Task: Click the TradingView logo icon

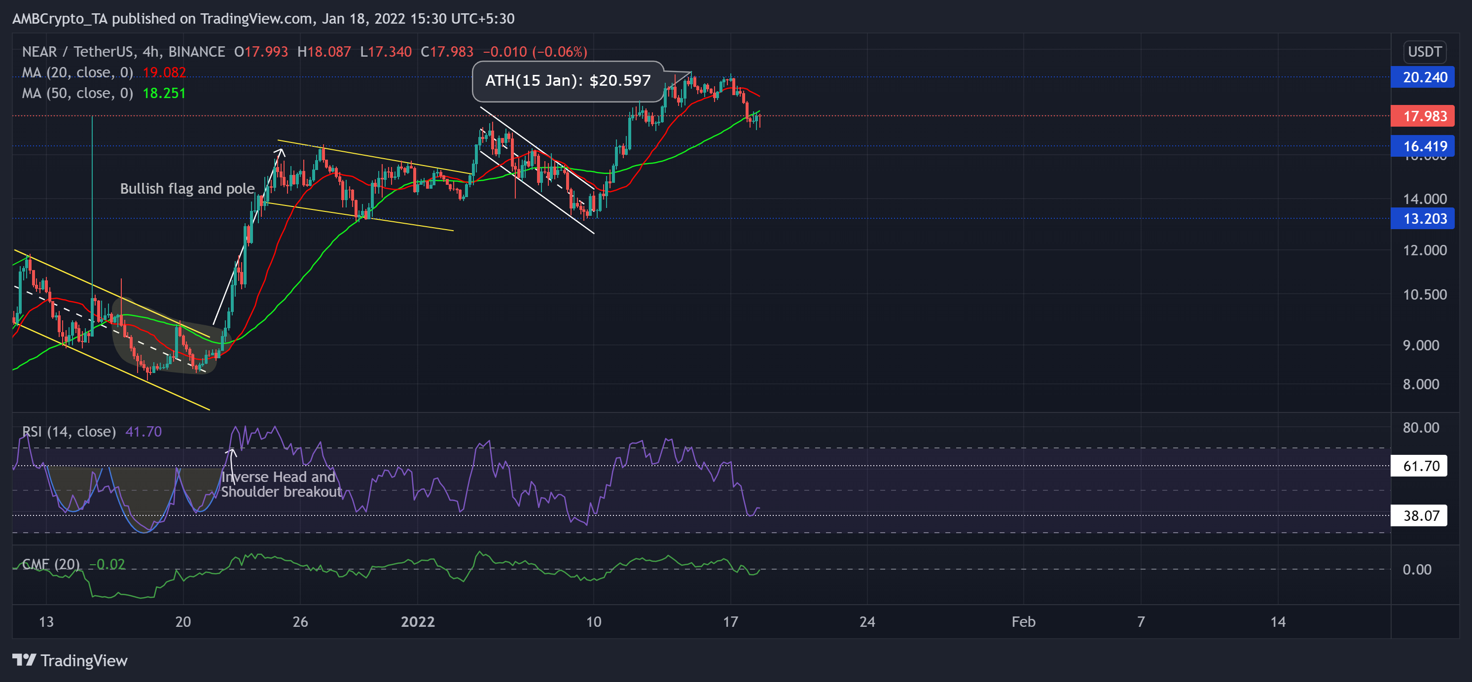Action: coord(24,660)
